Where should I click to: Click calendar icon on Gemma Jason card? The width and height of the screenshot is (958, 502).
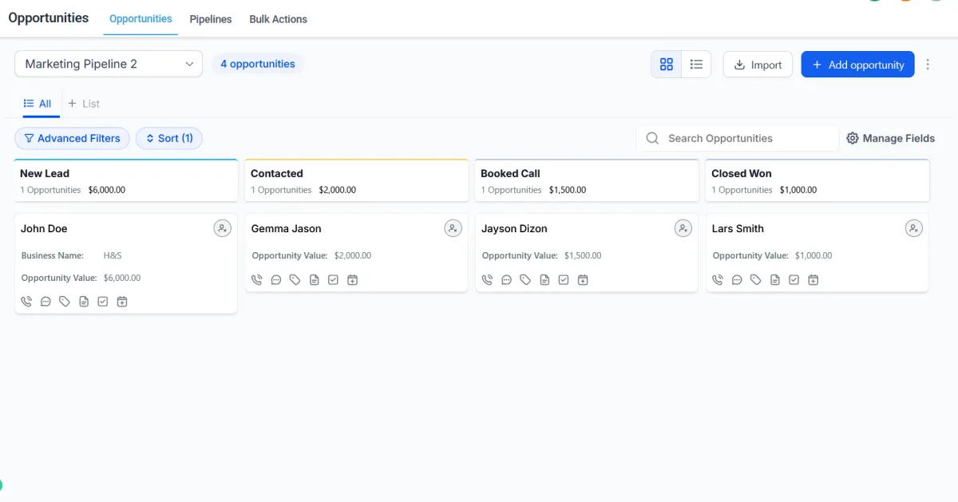(353, 280)
